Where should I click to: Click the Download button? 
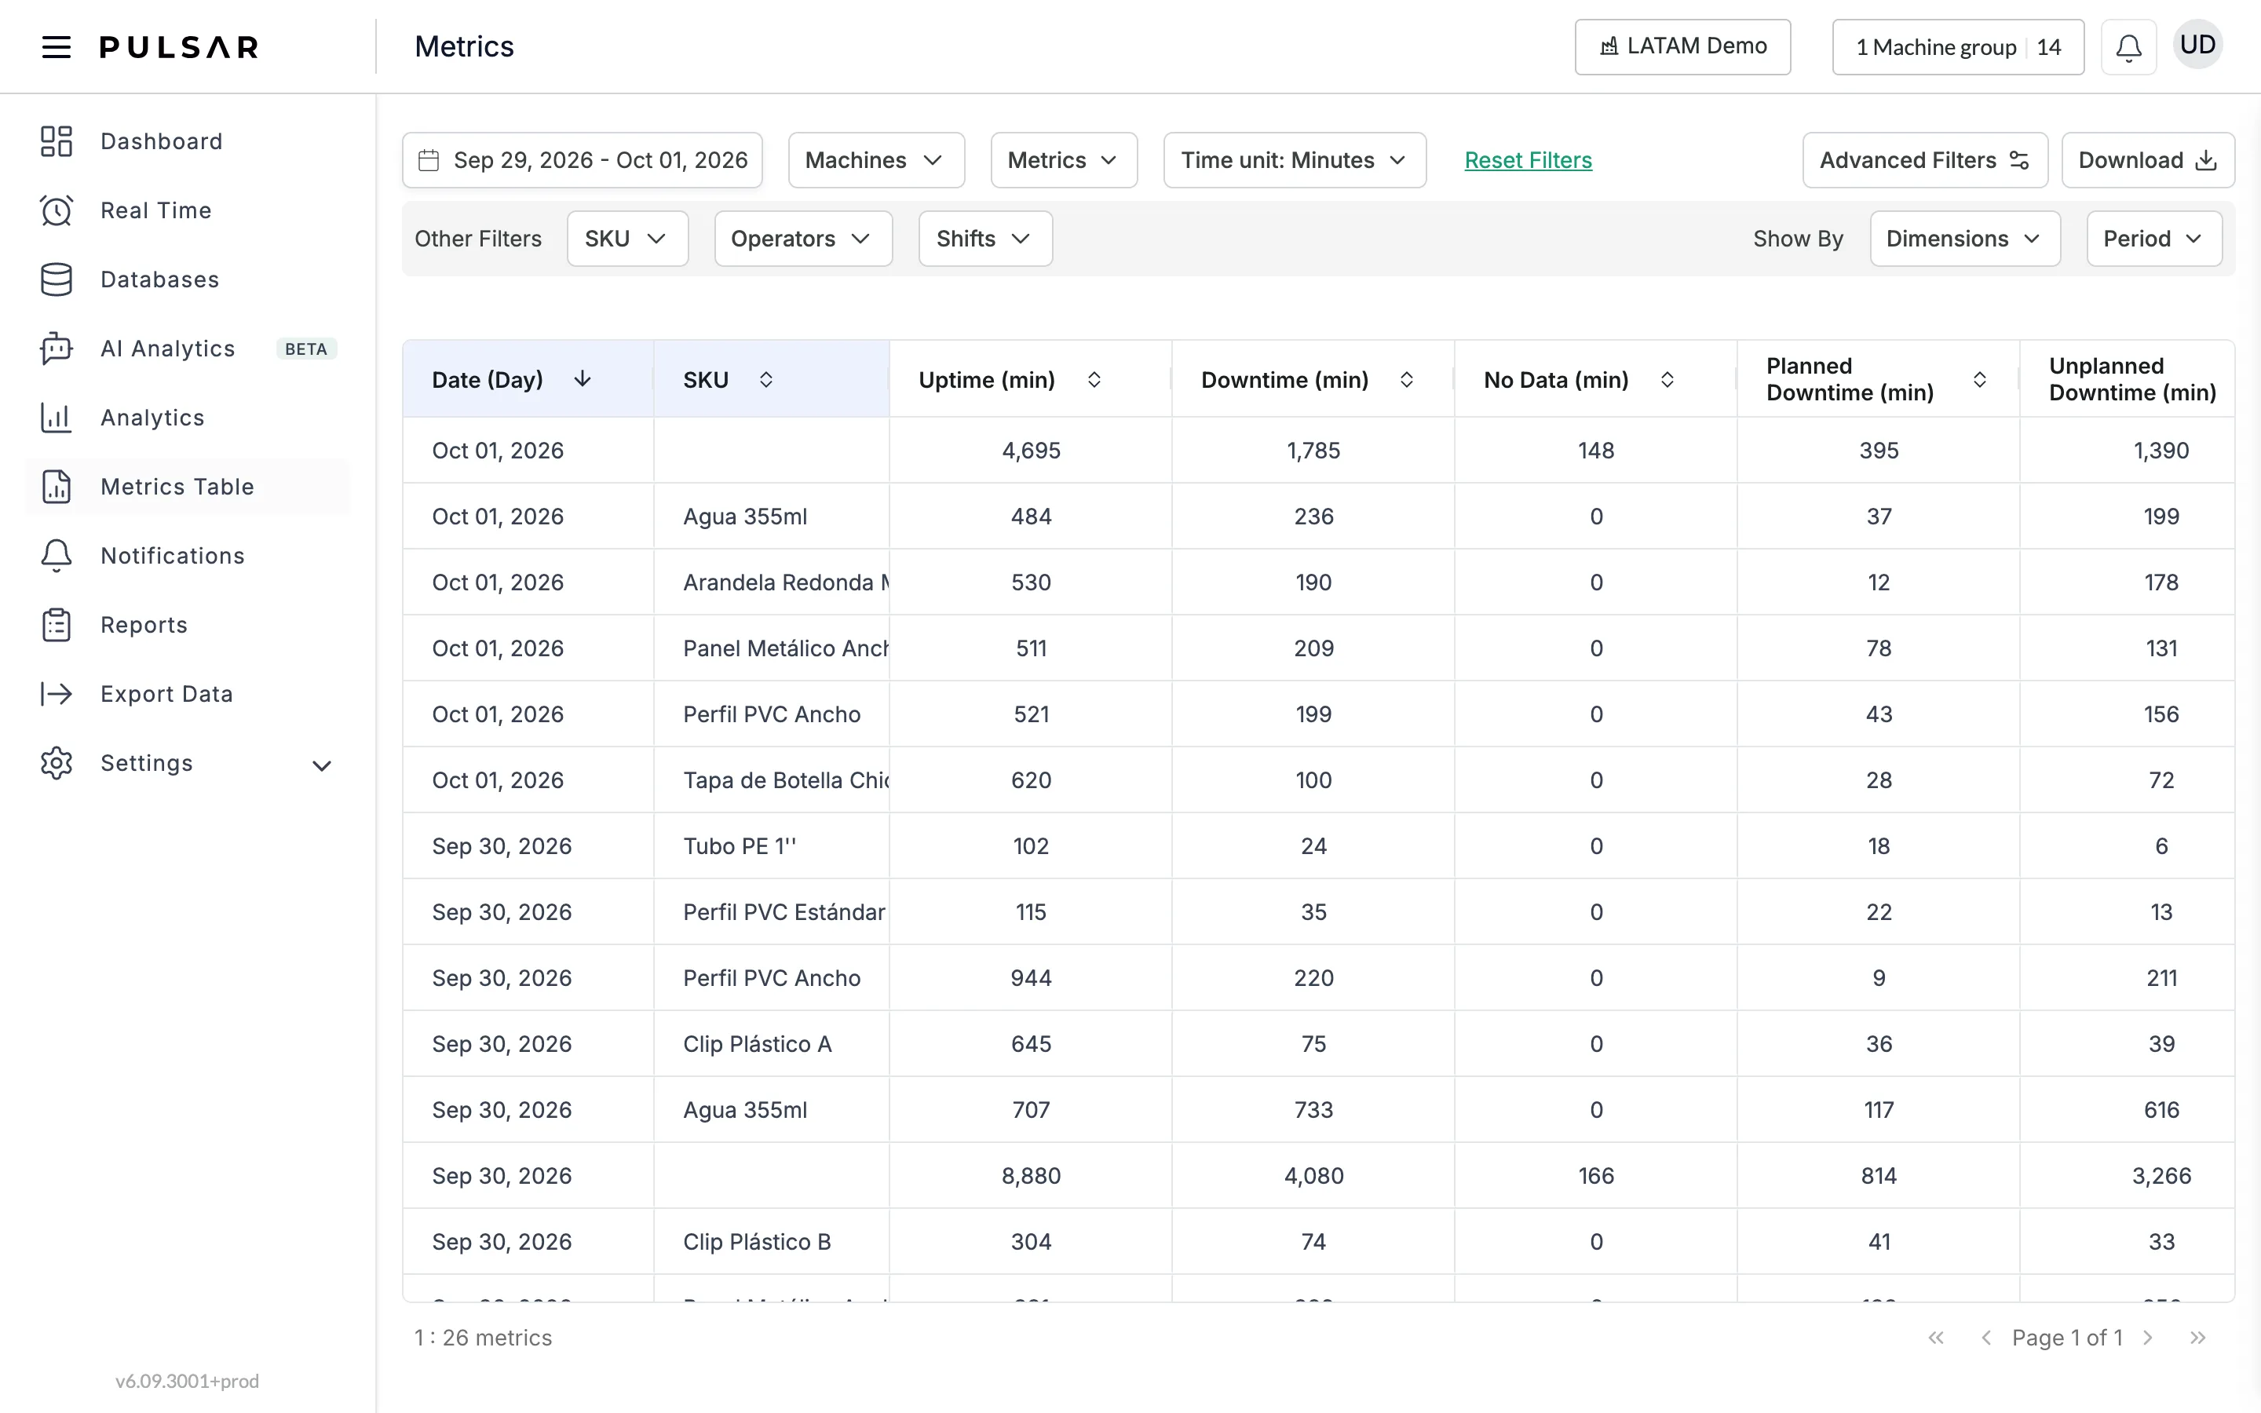pyautogui.click(x=2147, y=160)
